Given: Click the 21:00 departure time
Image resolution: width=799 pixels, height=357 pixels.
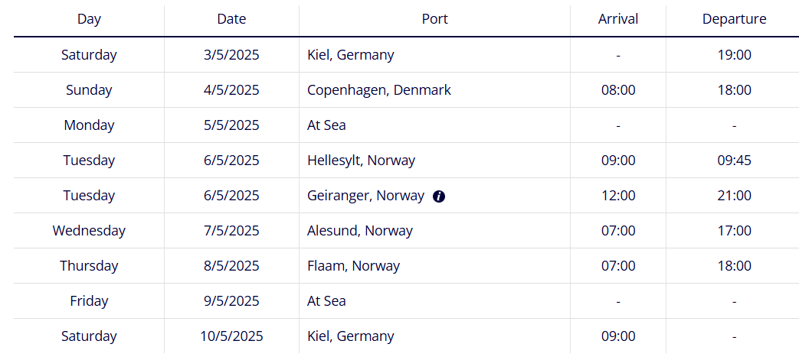Looking at the screenshot, I should pos(734,196).
